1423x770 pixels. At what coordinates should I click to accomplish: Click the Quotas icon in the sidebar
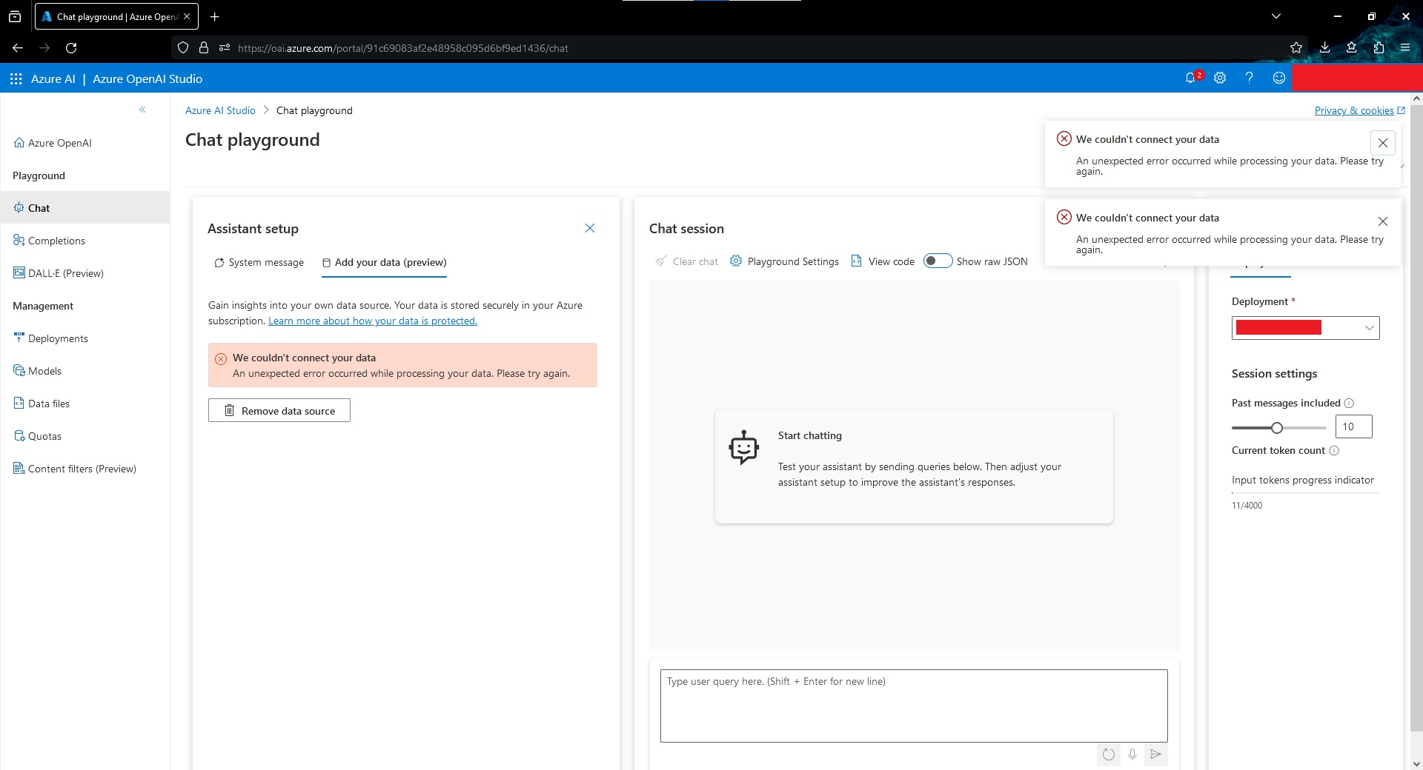[19, 436]
